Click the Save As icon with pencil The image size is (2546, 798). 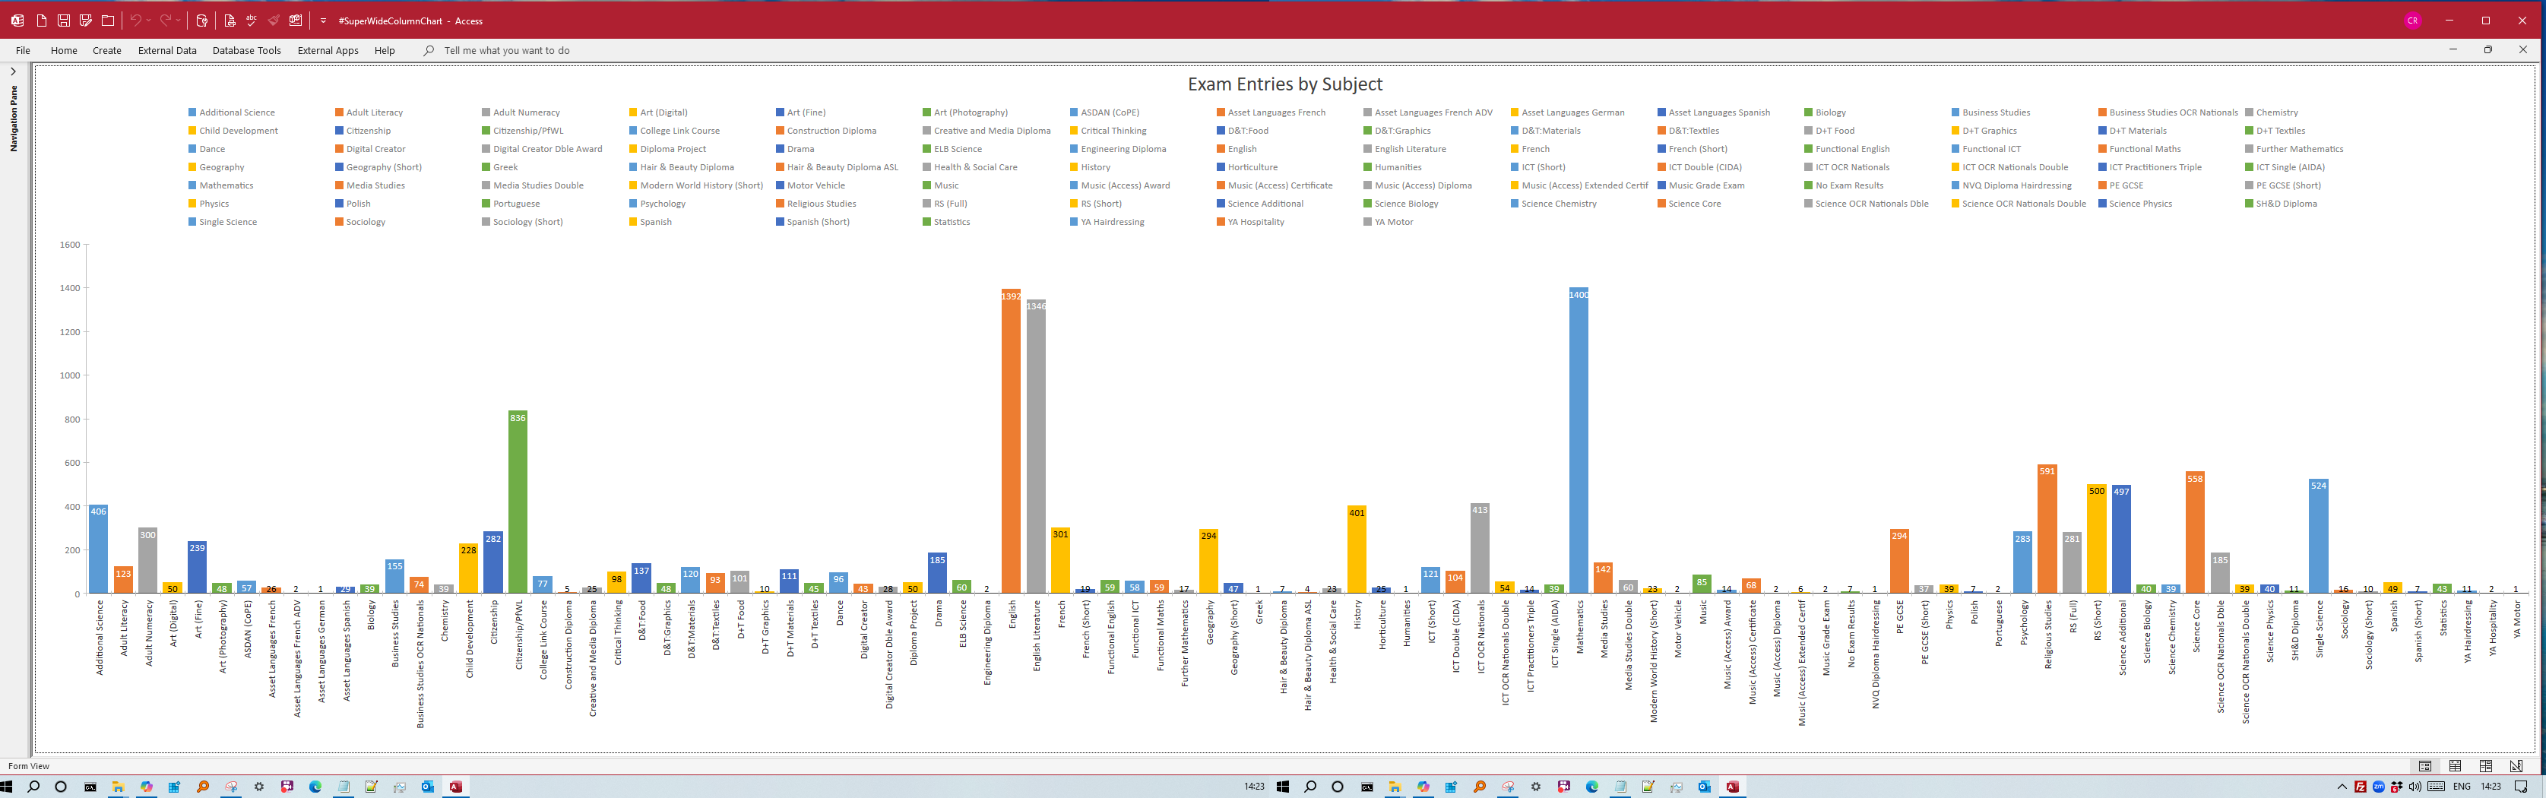(86, 20)
